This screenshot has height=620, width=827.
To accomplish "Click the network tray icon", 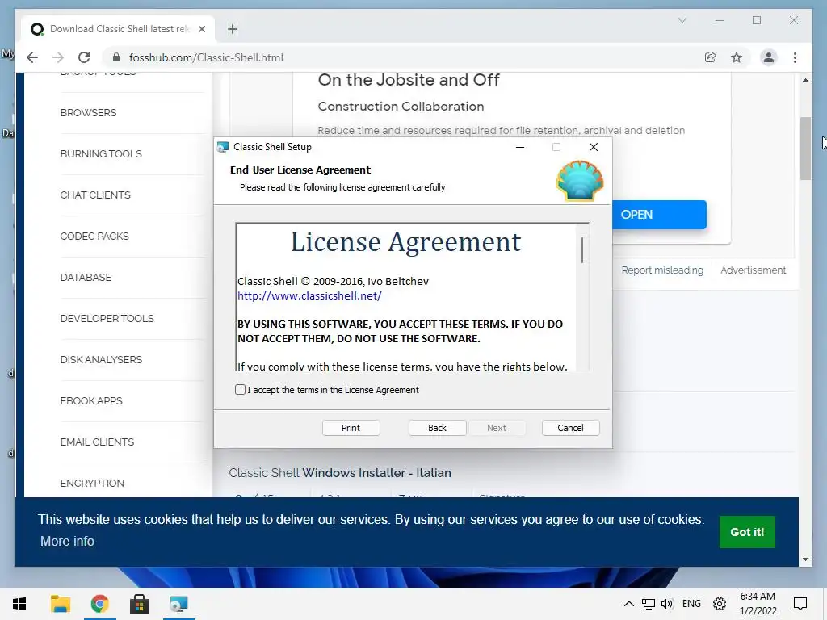I will 649,604.
